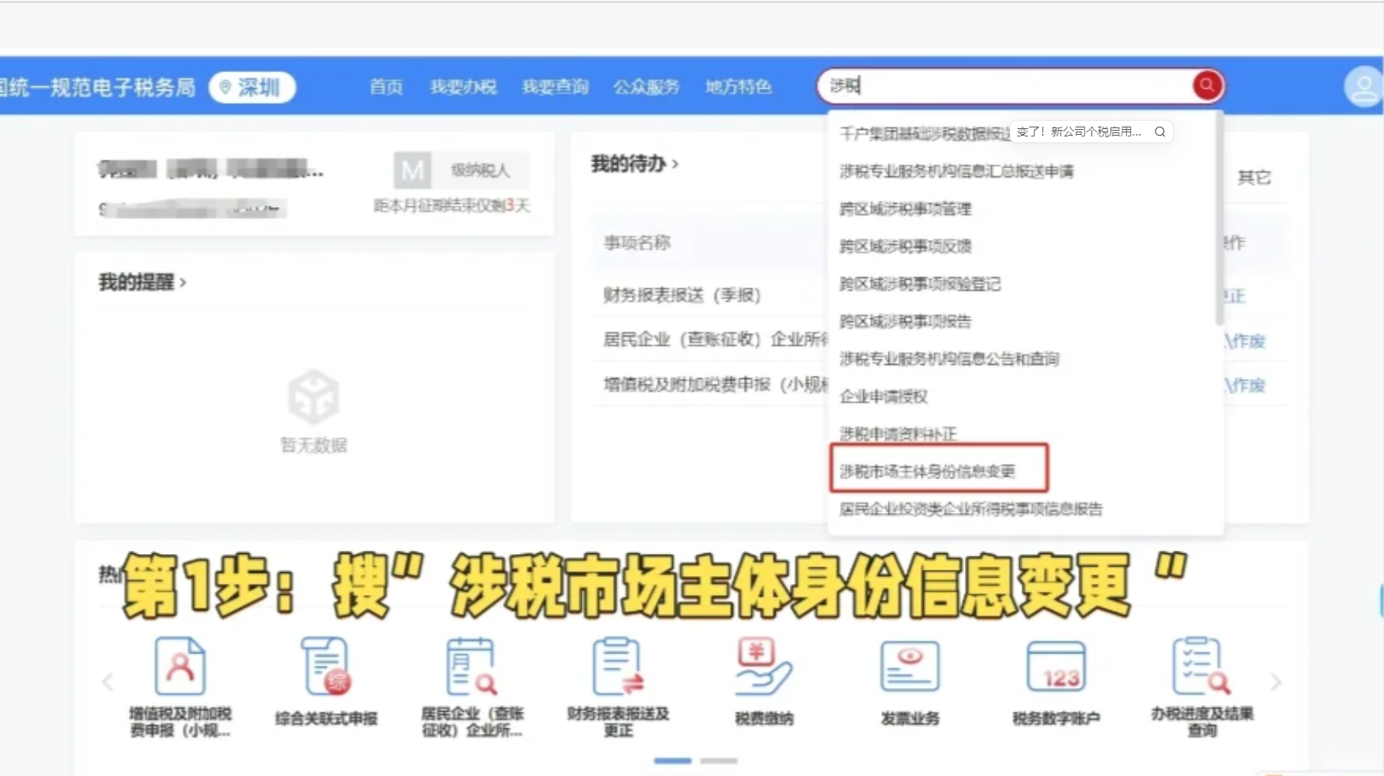
Task: Open 财务报表报送及更正 icon
Action: point(618,667)
